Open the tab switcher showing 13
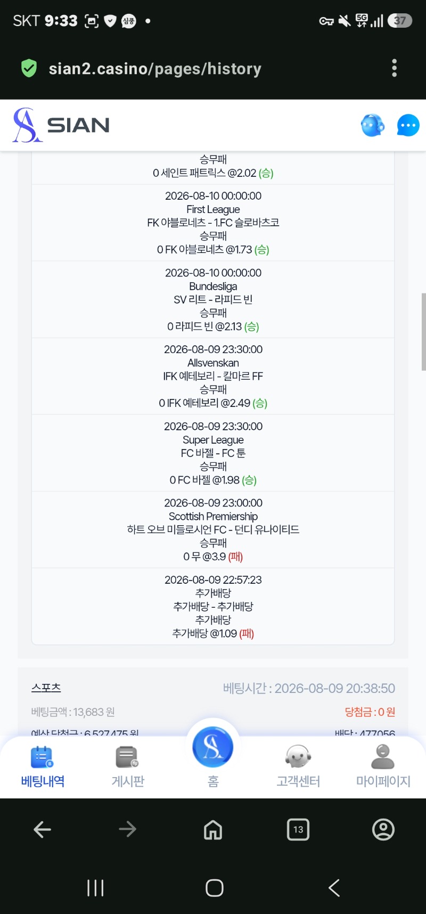This screenshot has height=914, width=426. pos(298,829)
